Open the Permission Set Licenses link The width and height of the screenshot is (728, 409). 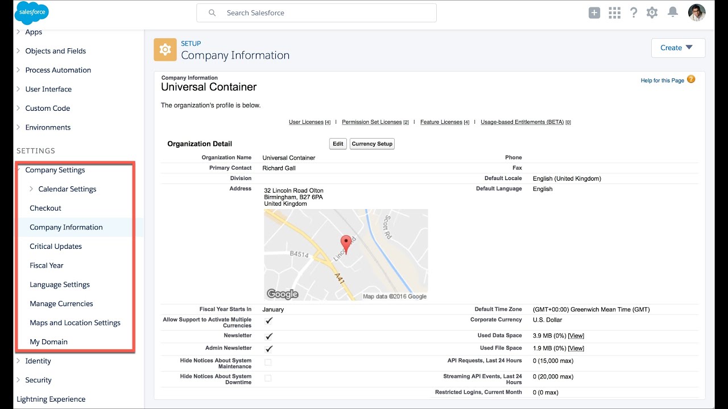pyautogui.click(x=372, y=122)
